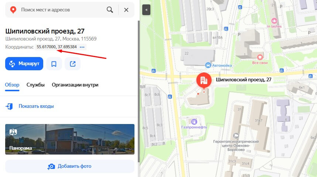
Task: Build a route with the Маршрут button
Action: (24, 64)
